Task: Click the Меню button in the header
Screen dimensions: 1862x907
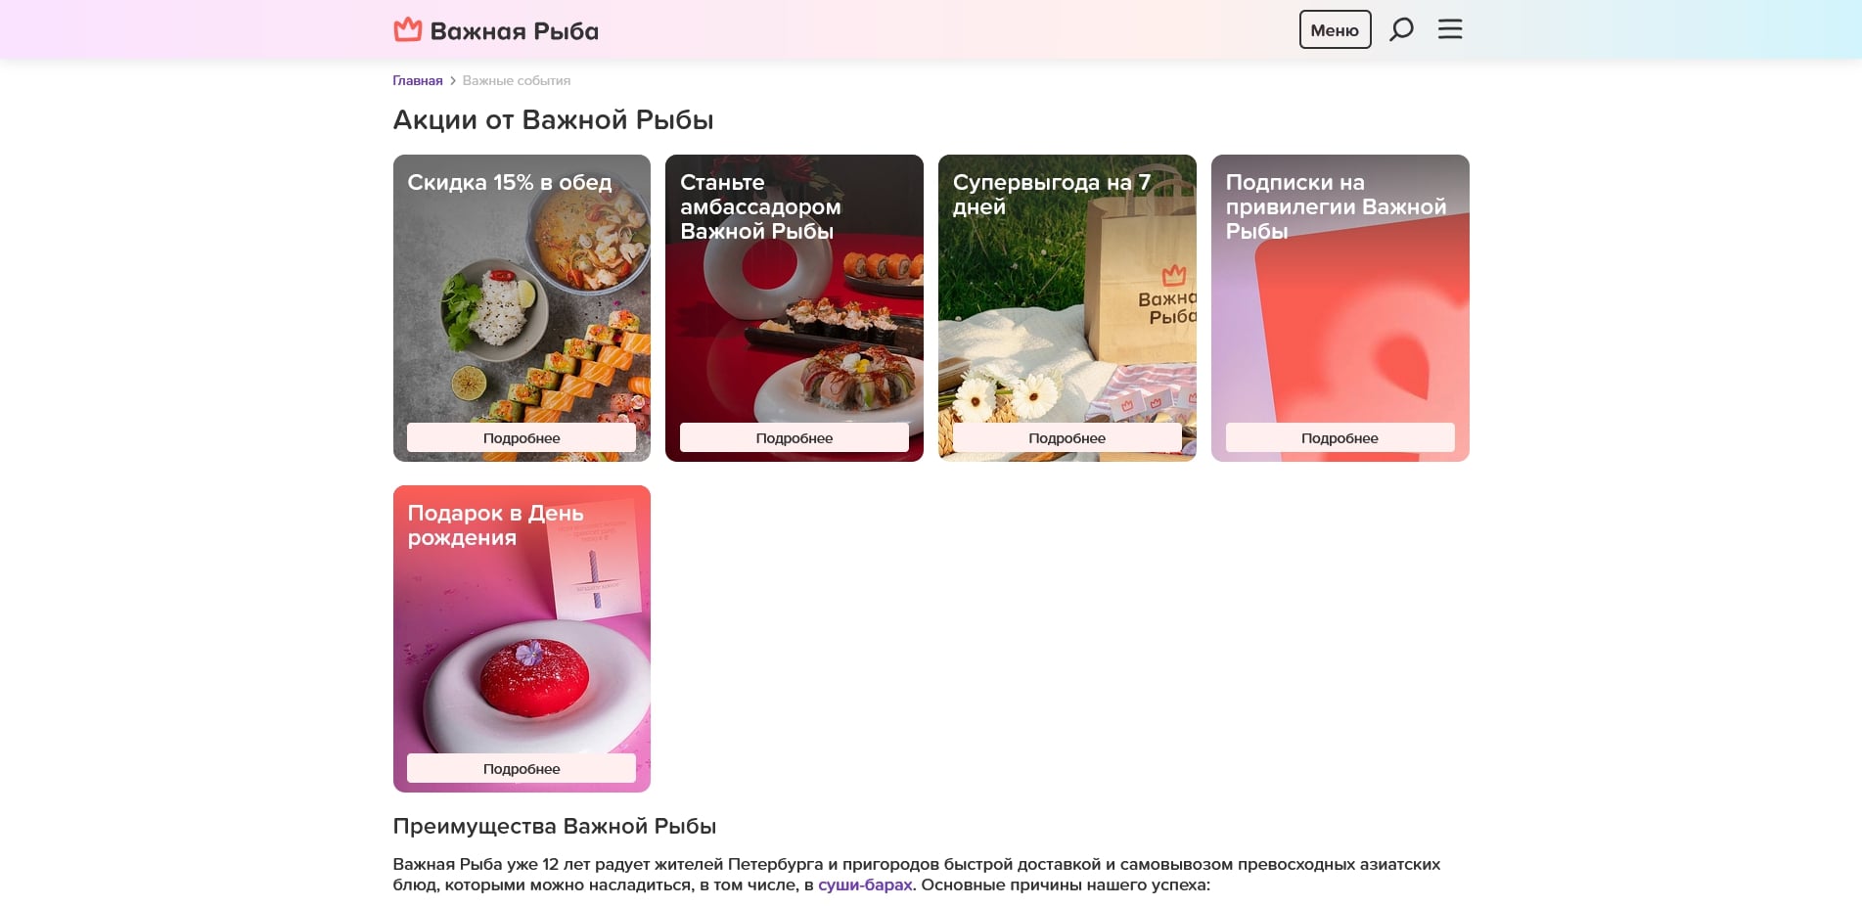Action: pyautogui.click(x=1335, y=29)
